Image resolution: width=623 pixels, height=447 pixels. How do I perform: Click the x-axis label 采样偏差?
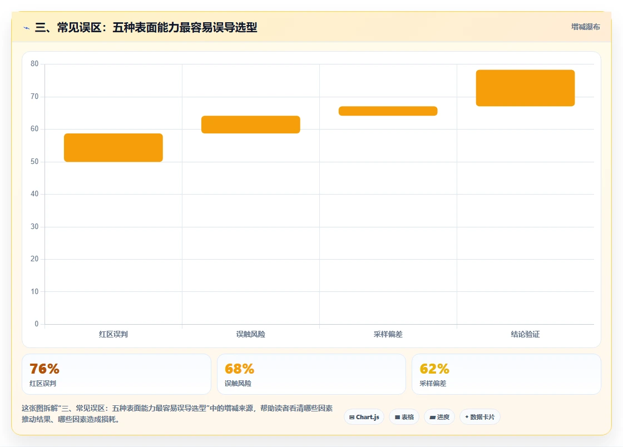pyautogui.click(x=388, y=334)
